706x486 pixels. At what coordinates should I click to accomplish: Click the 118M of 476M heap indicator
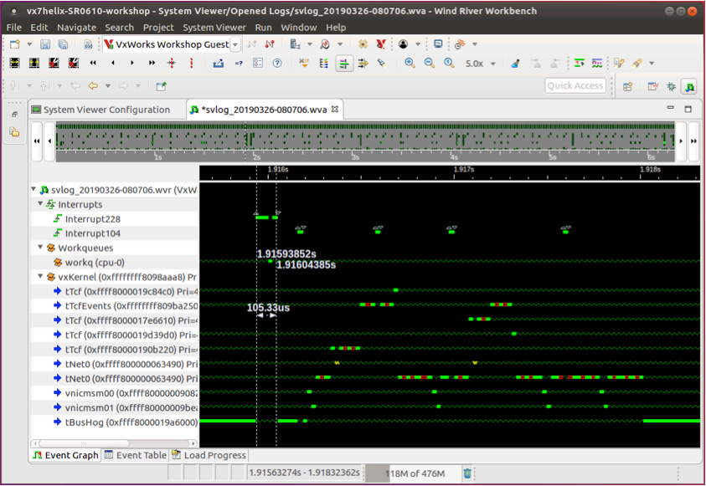415,473
